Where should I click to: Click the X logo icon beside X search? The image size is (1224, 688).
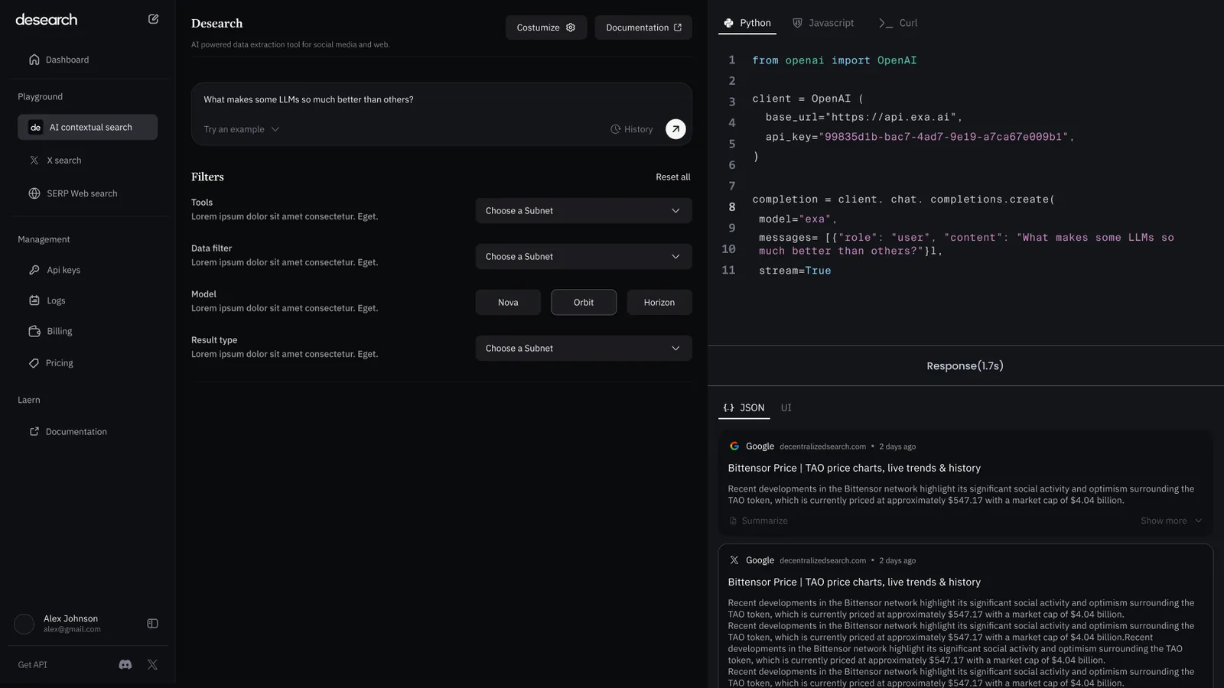tap(34, 161)
